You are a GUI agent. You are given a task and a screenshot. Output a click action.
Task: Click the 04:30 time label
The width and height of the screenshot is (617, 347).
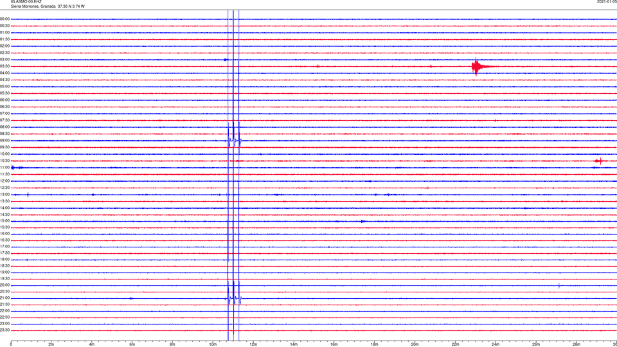click(4, 80)
